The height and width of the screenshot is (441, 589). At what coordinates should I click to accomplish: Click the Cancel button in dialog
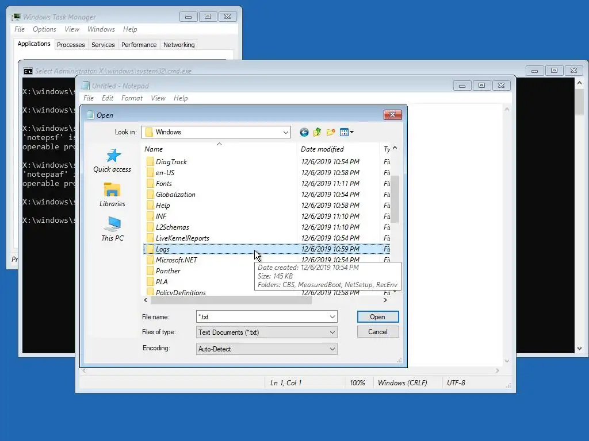tap(377, 332)
